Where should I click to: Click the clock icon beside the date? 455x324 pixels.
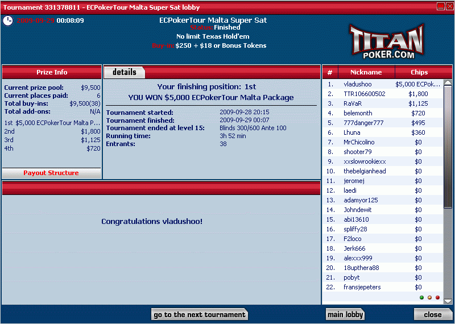[8, 20]
